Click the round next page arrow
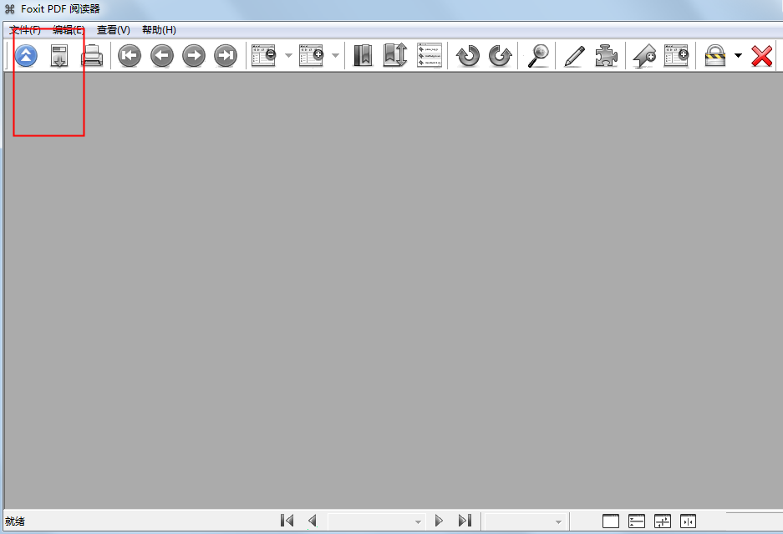The image size is (783, 534). click(194, 55)
